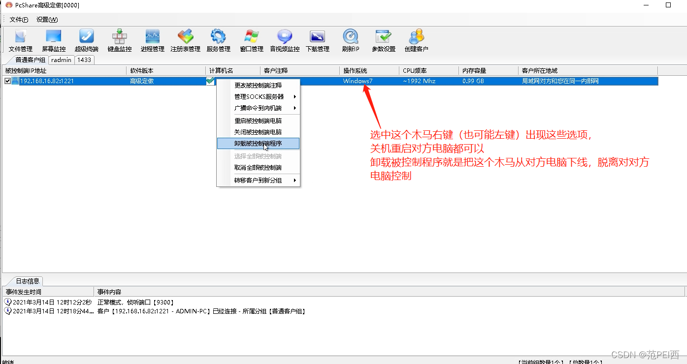The image size is (687, 364).
Task: Switch to radmin group tab
Action: tap(62, 60)
